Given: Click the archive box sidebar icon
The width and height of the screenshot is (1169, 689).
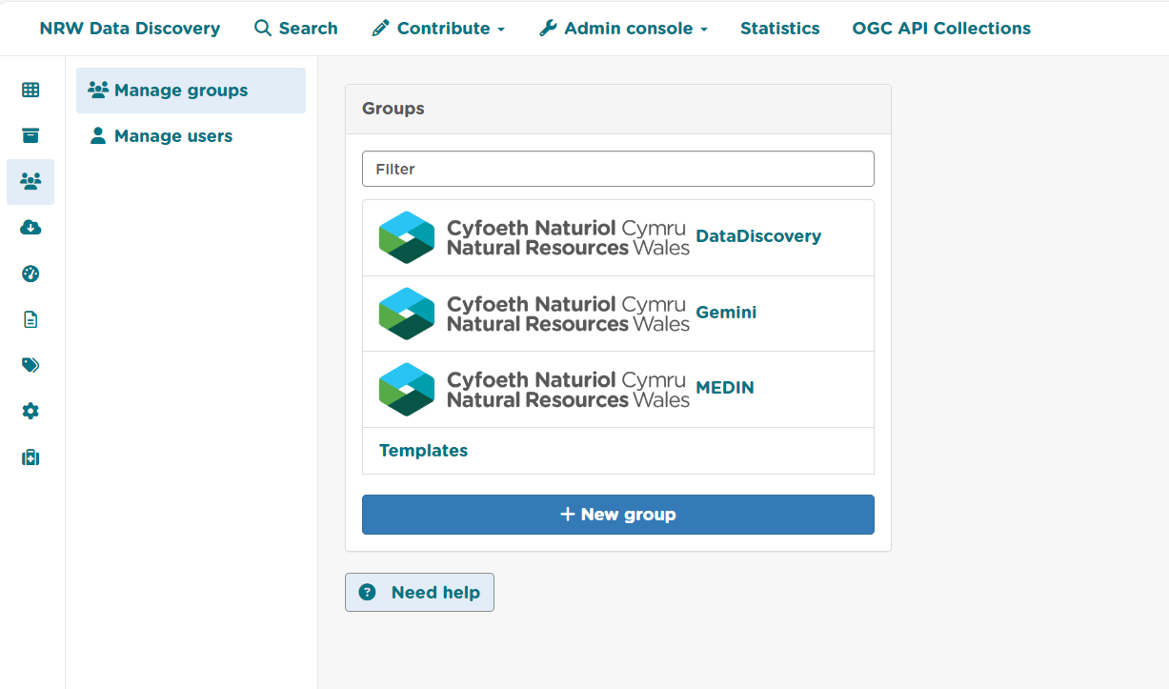Looking at the screenshot, I should click(x=30, y=136).
